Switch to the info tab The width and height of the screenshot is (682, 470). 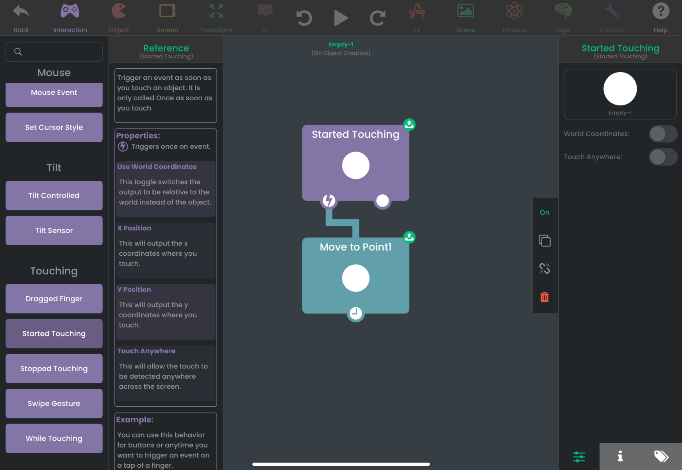(620, 456)
